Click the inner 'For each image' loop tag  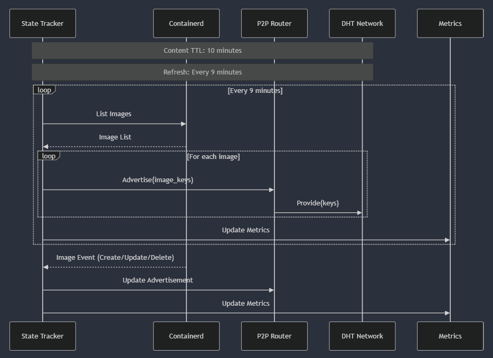click(49, 156)
